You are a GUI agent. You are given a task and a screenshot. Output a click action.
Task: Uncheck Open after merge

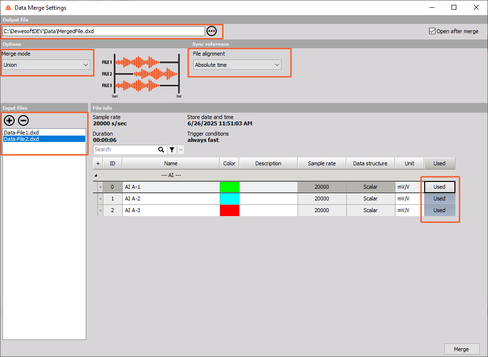(x=432, y=30)
